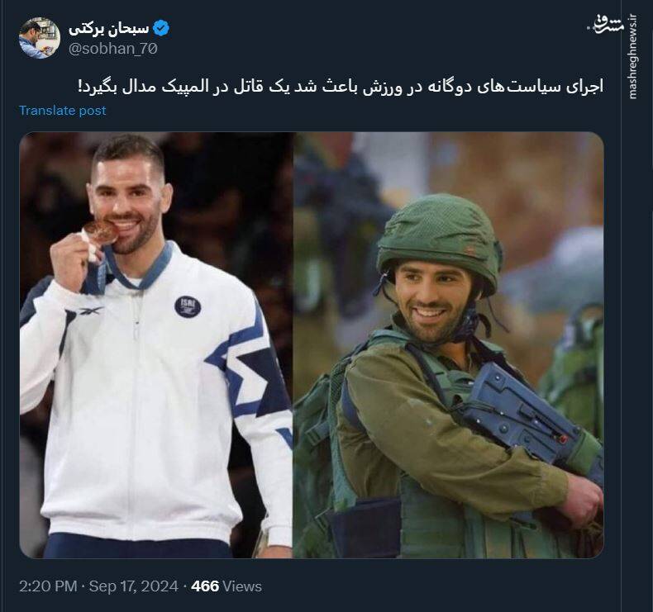The width and height of the screenshot is (653, 612).
Task: Open the right photo of smiling soldier
Action: pos(449,345)
